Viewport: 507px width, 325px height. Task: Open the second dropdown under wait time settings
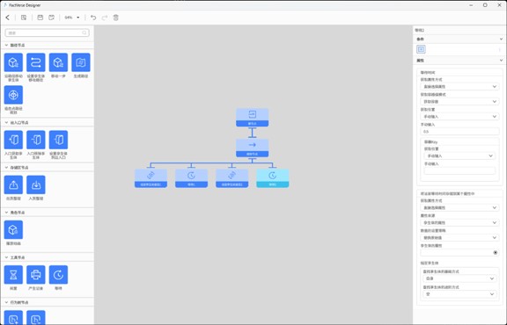pos(459,101)
